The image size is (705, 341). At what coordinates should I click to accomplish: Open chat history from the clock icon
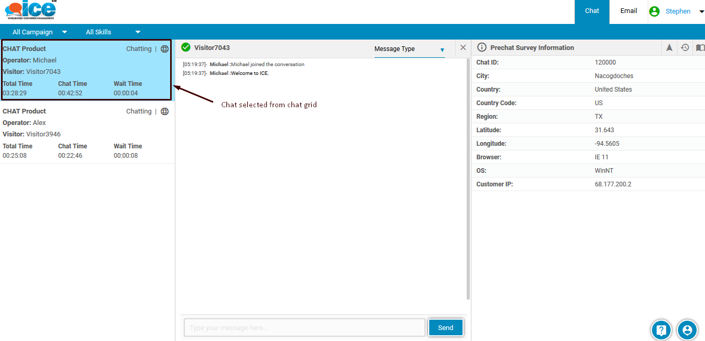(684, 47)
